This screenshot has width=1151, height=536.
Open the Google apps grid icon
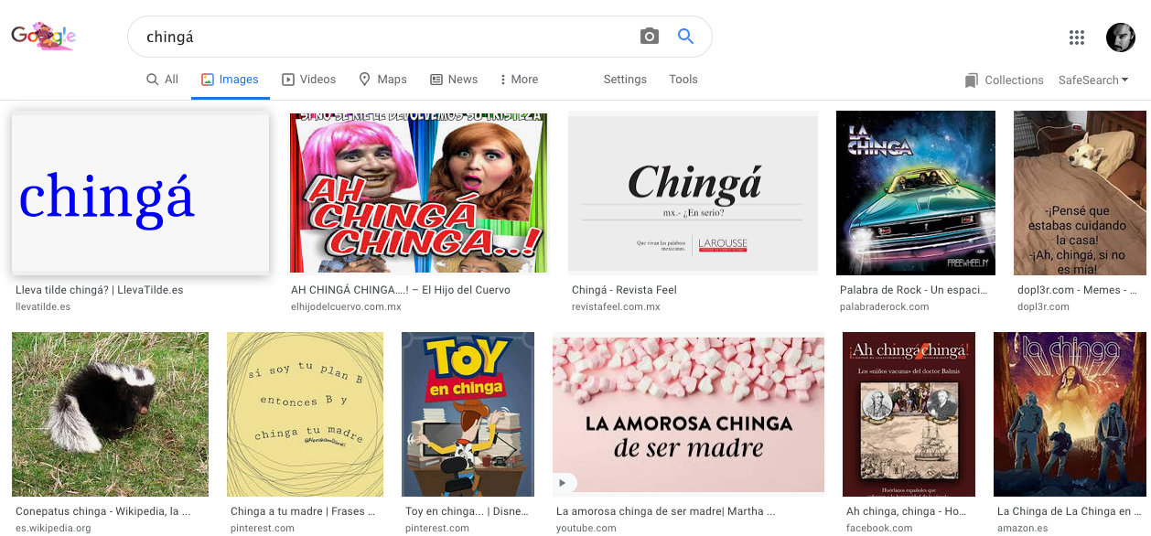(x=1077, y=38)
